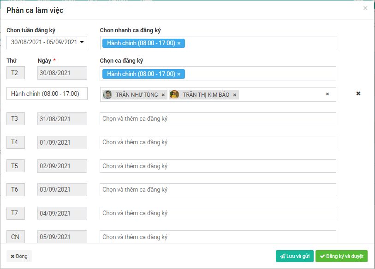Click Đăng ký và duyệt button
This screenshot has height=269, width=375.
pyautogui.click(x=341, y=256)
